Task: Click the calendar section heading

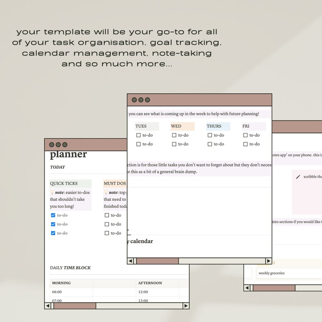Action: 140,241
